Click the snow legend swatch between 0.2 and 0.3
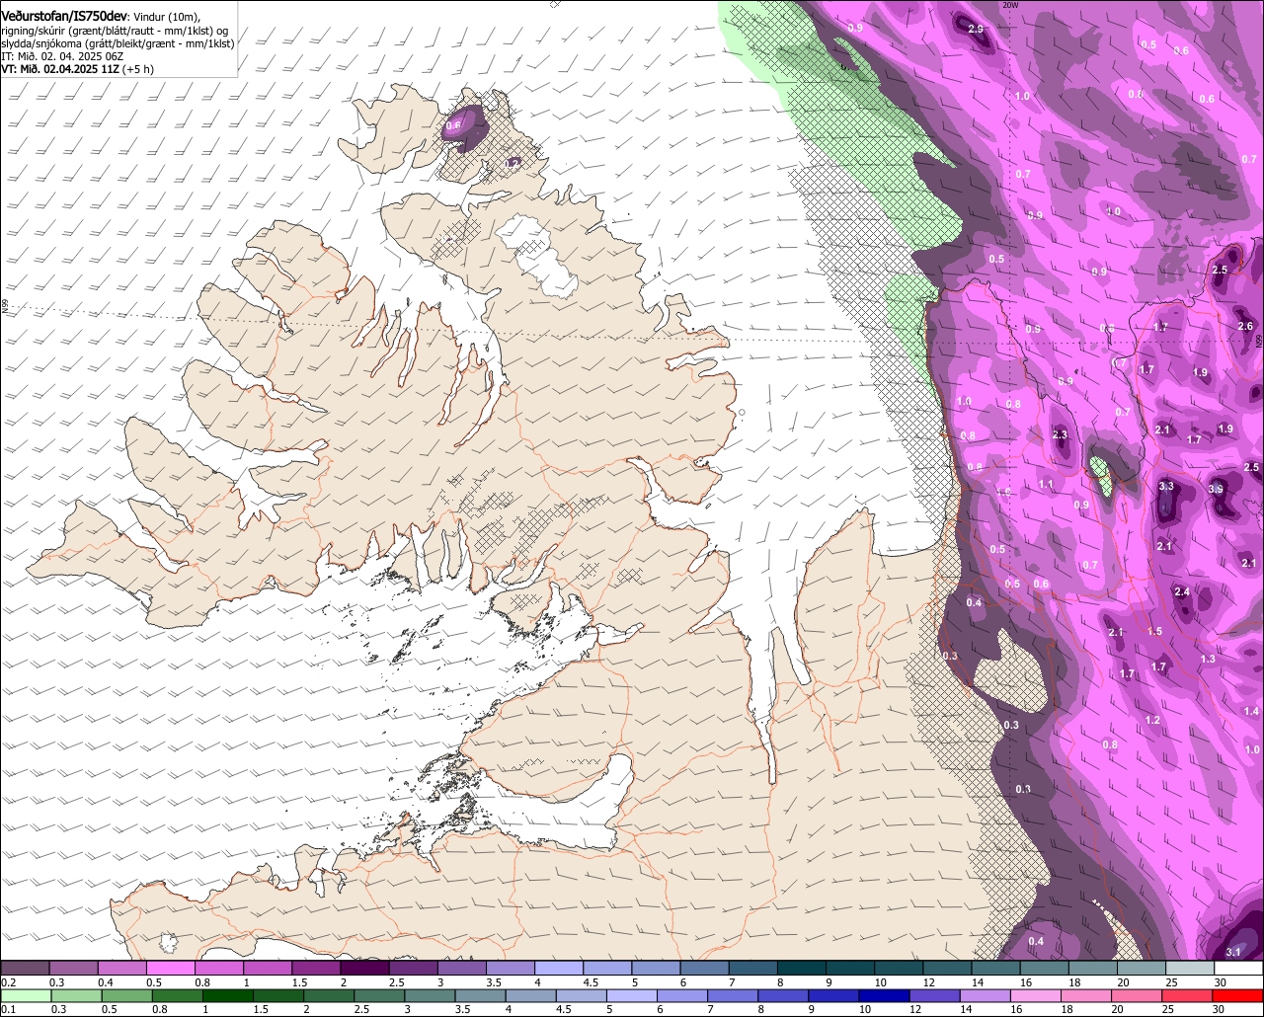Screen dimensions: 1264x1017 [x=25, y=968]
